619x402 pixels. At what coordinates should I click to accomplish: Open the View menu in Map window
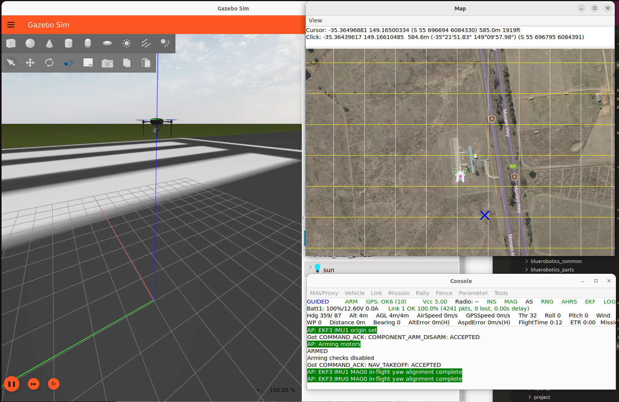coord(315,20)
